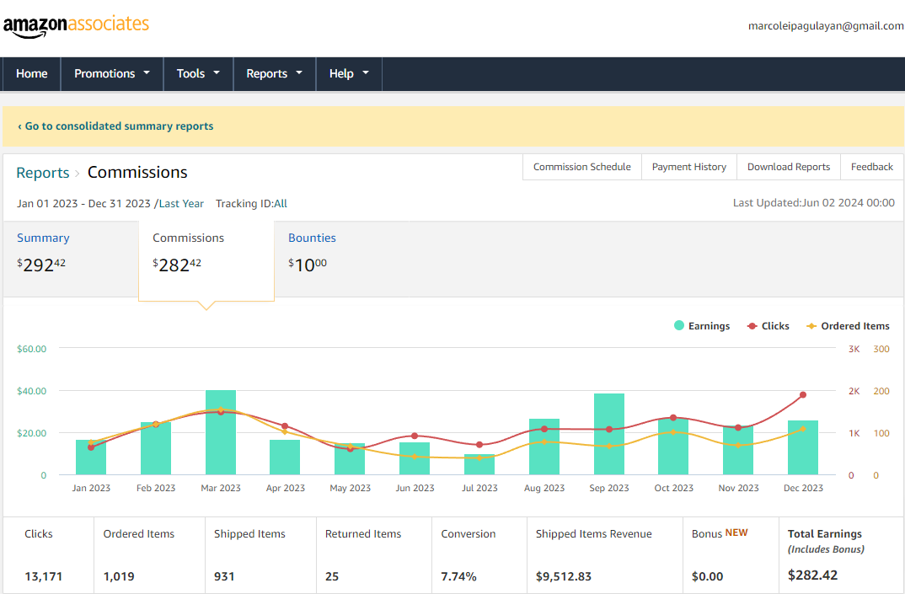The image size is (905, 594).
Task: Click the Jan 2023 axis label
Action: (91, 488)
